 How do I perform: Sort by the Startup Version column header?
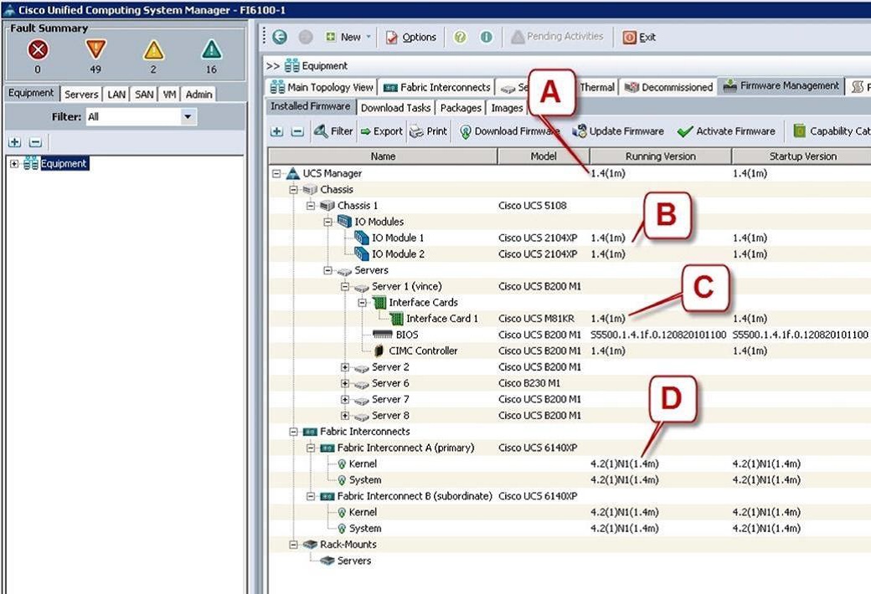pos(802,156)
